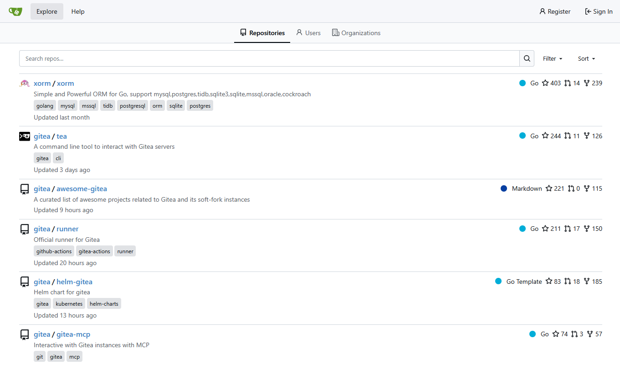Image resolution: width=620 pixels, height=365 pixels.
Task: Switch to the Users tab
Action: click(x=308, y=33)
